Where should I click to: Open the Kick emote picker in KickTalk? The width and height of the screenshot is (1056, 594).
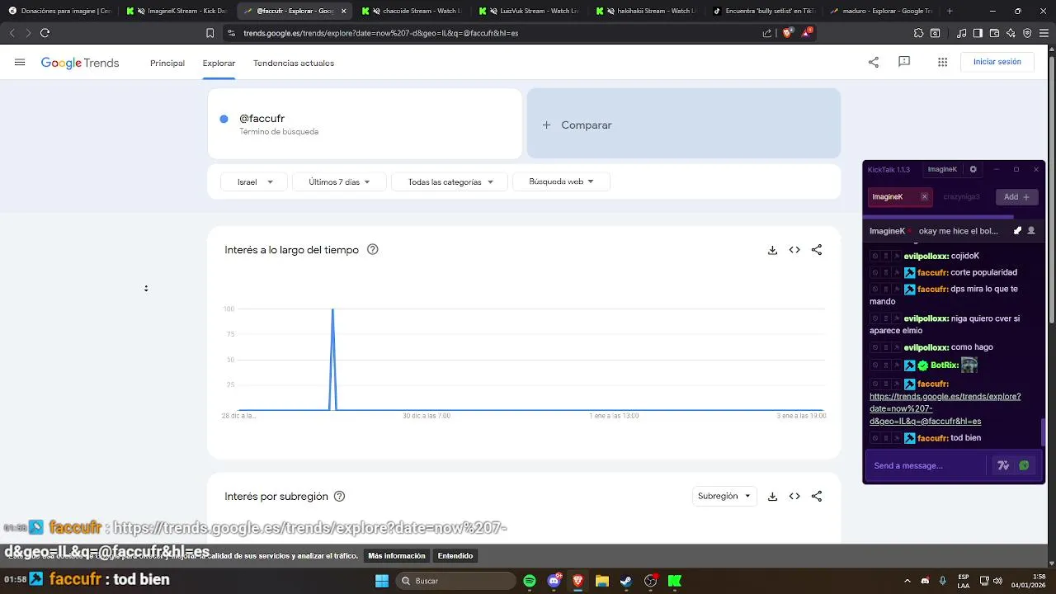click(x=1024, y=465)
